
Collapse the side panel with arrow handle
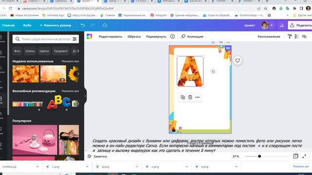pyautogui.click(x=85, y=96)
